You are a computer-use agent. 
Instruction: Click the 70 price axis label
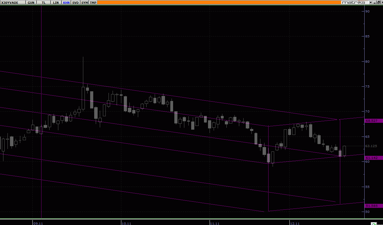[x=367, y=111]
